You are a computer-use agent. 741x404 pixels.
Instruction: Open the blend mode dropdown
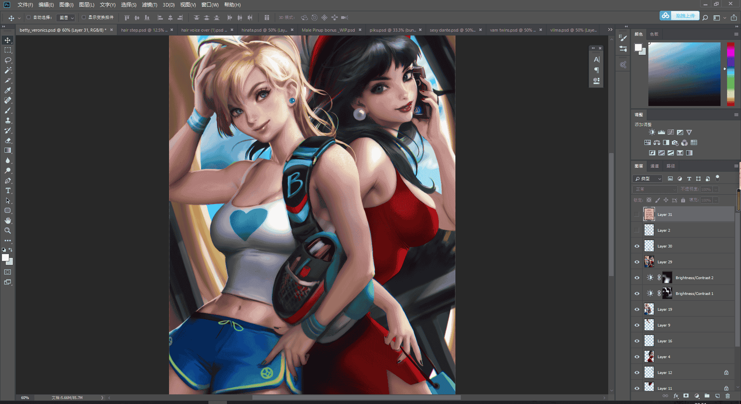tap(655, 189)
